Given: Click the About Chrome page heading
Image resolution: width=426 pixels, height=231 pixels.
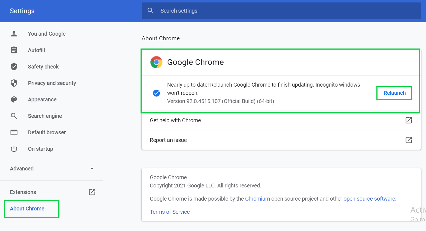Looking at the screenshot, I should point(161,38).
